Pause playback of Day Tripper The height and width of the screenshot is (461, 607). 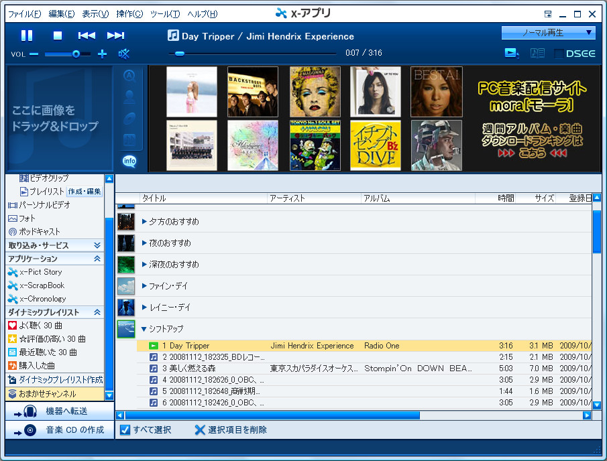(x=27, y=36)
